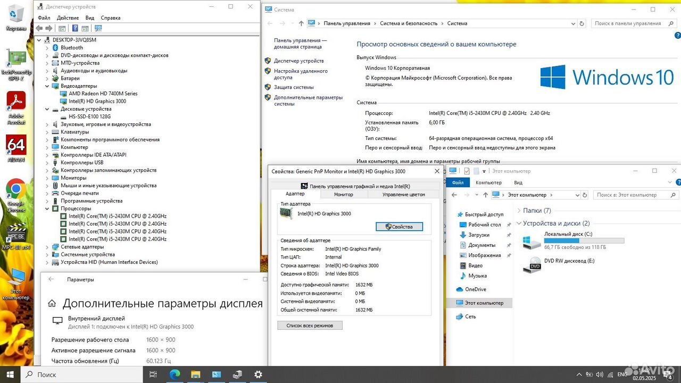
Task: Open Файл menu in Device Manager
Action: click(x=44, y=18)
